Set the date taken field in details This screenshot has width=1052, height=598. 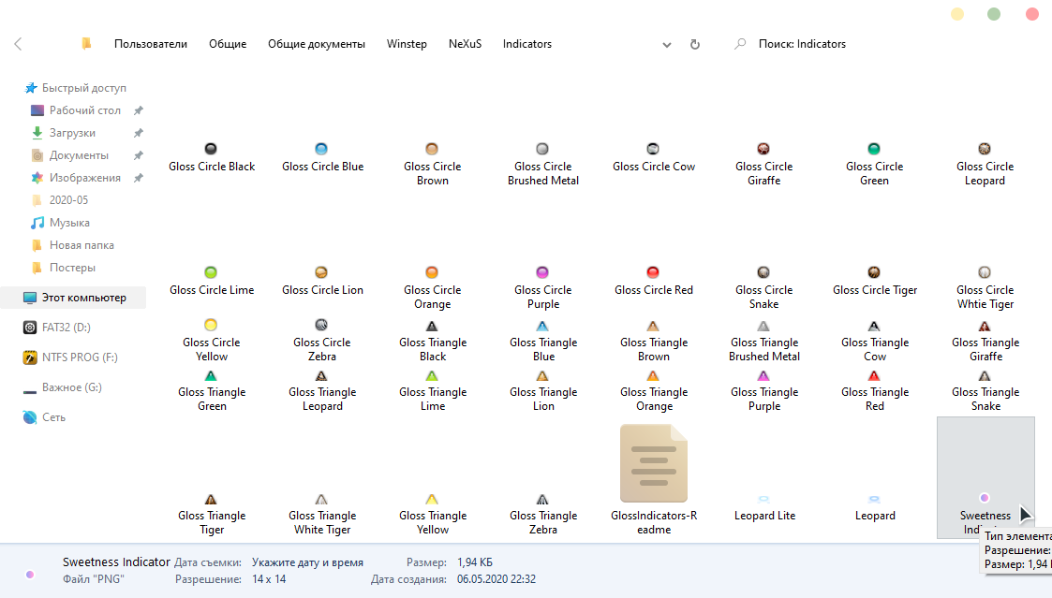tap(306, 562)
